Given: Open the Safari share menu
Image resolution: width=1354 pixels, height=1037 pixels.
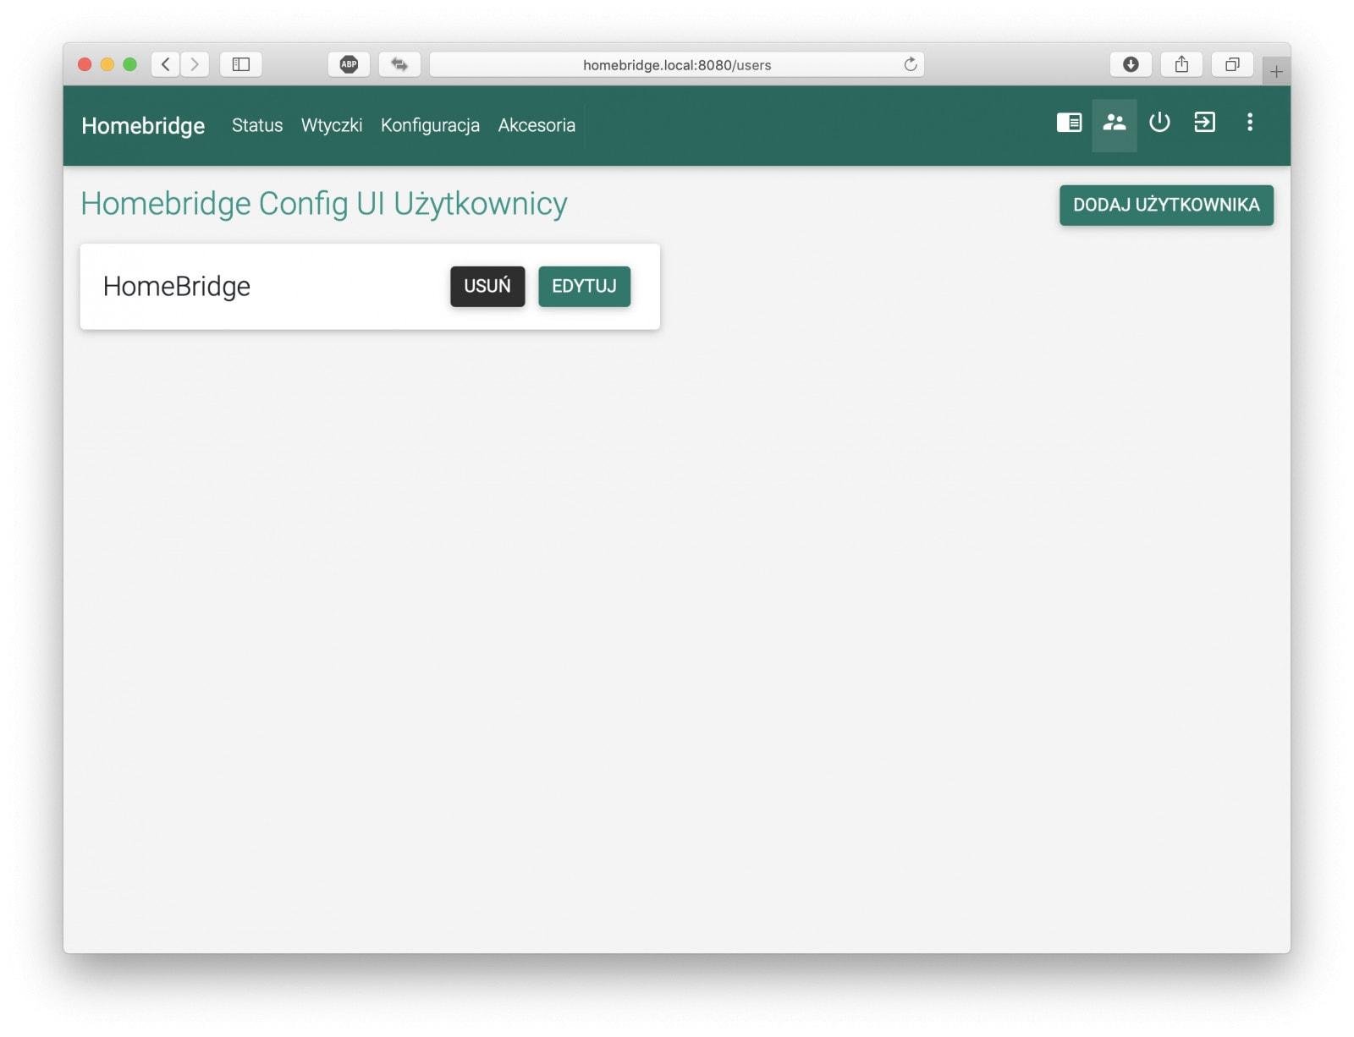Looking at the screenshot, I should [x=1181, y=64].
